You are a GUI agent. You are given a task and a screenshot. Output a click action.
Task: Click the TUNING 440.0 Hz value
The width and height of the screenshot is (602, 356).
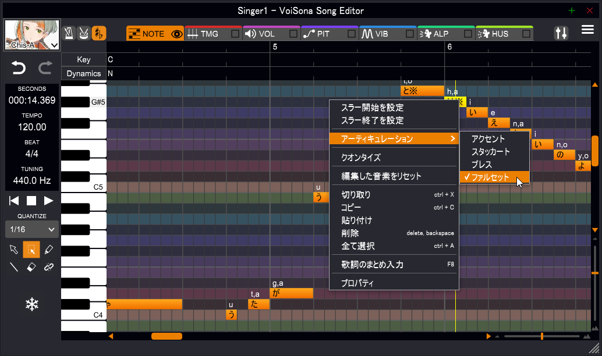[32, 180]
